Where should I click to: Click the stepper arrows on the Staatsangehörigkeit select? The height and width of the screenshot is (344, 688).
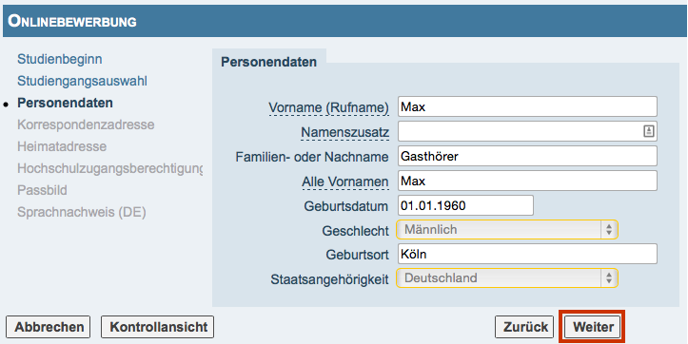click(609, 277)
